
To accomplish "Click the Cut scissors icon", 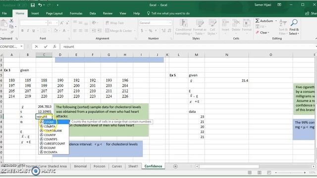I will pos(11,21).
